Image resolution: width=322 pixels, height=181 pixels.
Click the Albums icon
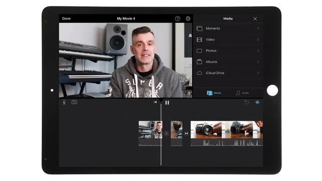(199, 62)
